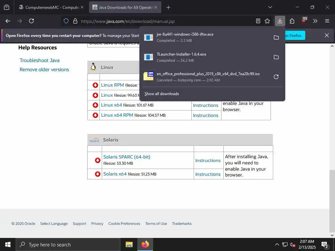Dismiss the Open Firefox startup notification bar

point(327,35)
